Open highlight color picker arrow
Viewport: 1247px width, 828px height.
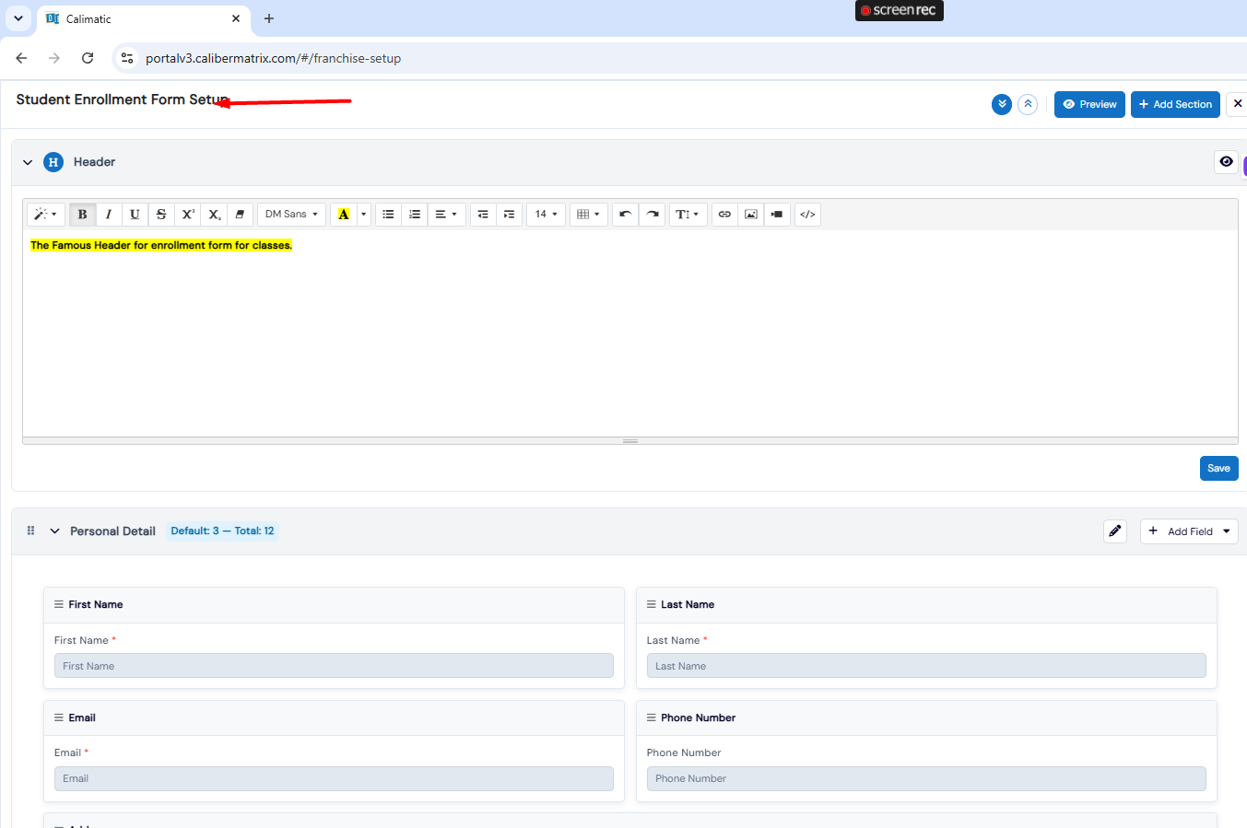click(364, 215)
